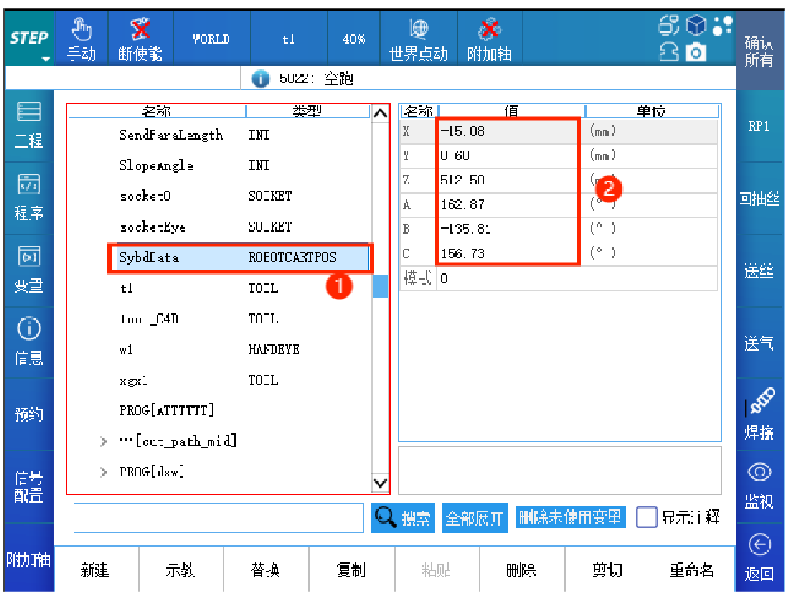Toggle the 断使能 servo enable icon
786x593 pixels.
tap(140, 30)
